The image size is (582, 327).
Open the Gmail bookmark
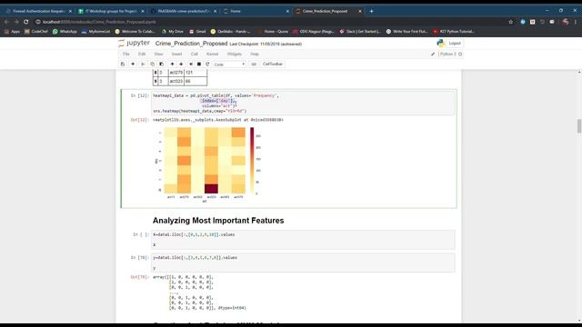click(197, 32)
